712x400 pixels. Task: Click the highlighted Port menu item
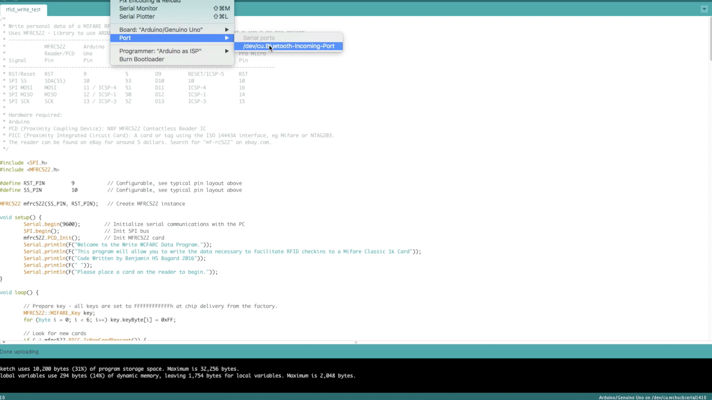pyautogui.click(x=125, y=38)
